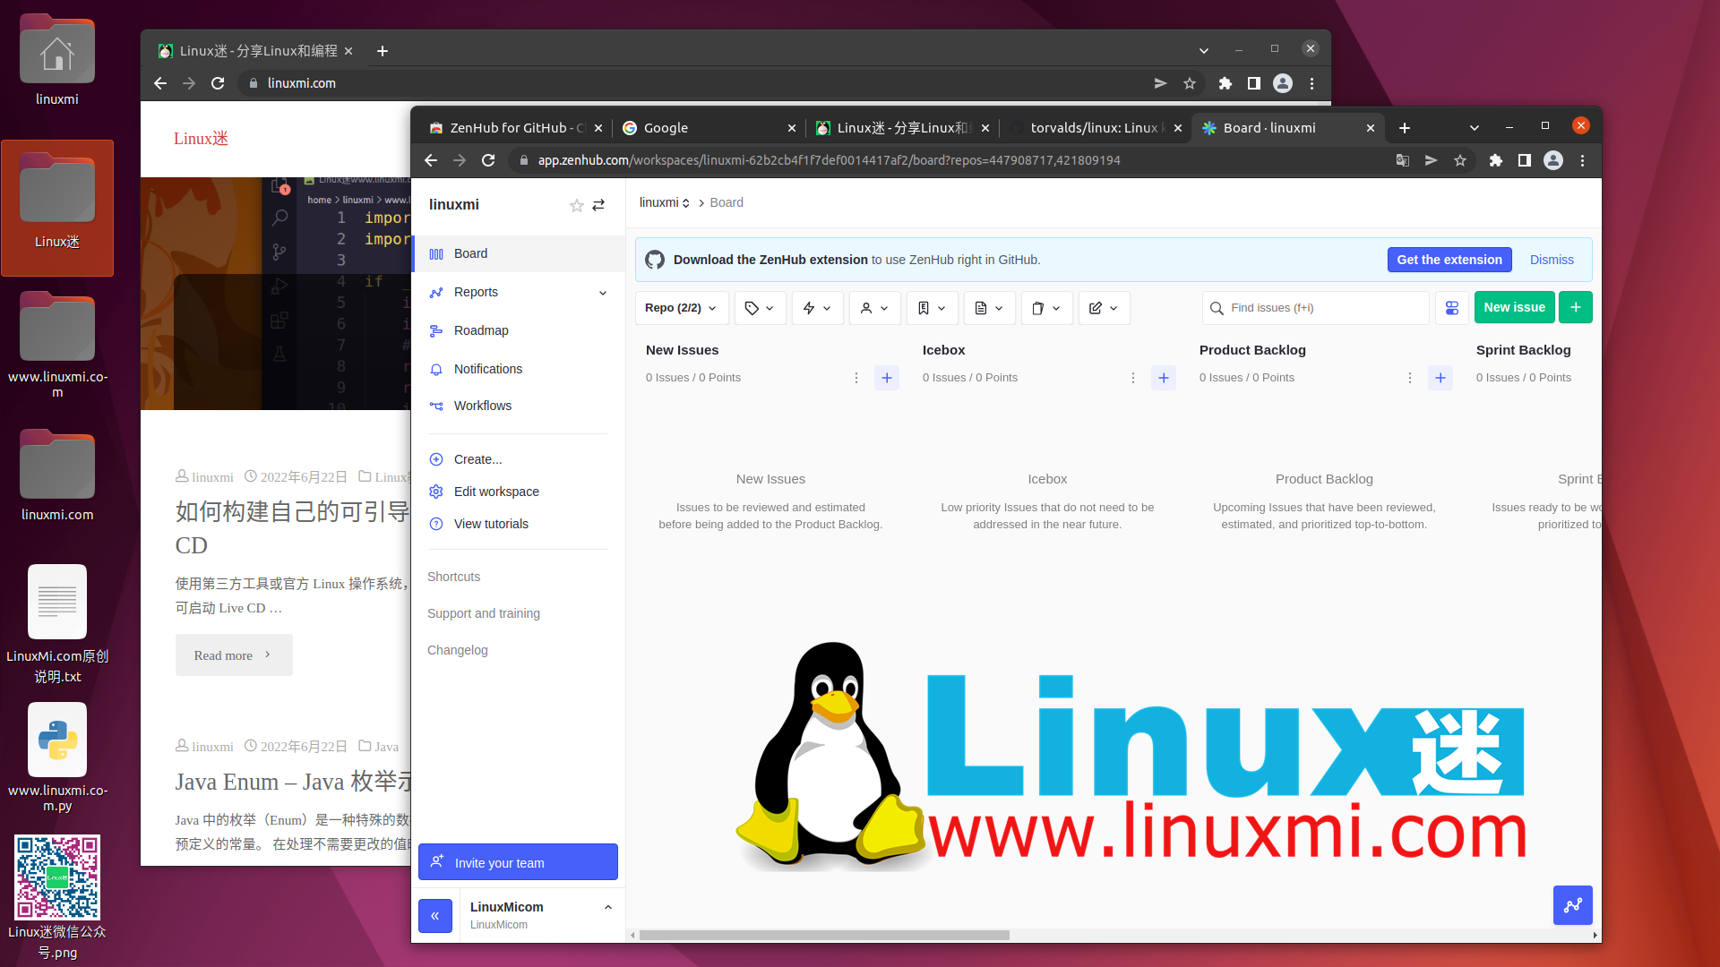Open extensions puzzle icon in ZenHub window

[1495, 160]
